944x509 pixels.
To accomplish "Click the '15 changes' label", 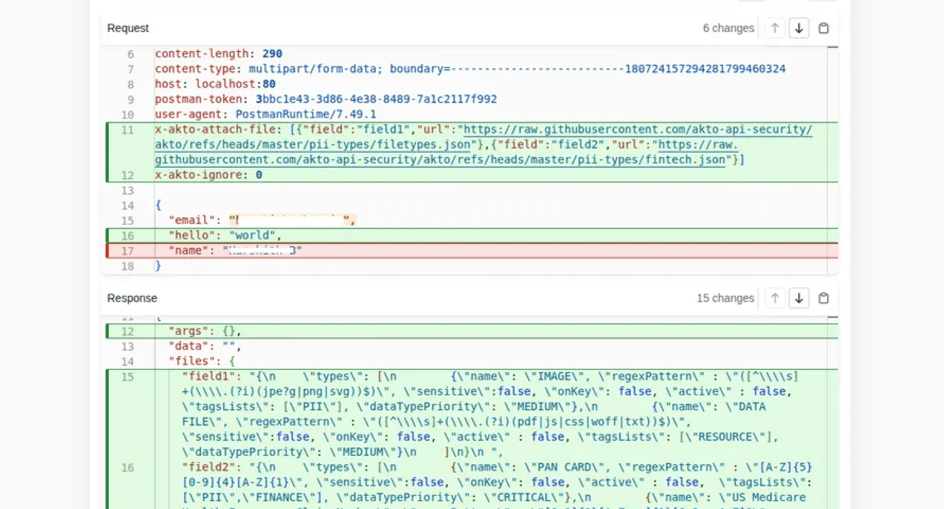I will [x=725, y=298].
